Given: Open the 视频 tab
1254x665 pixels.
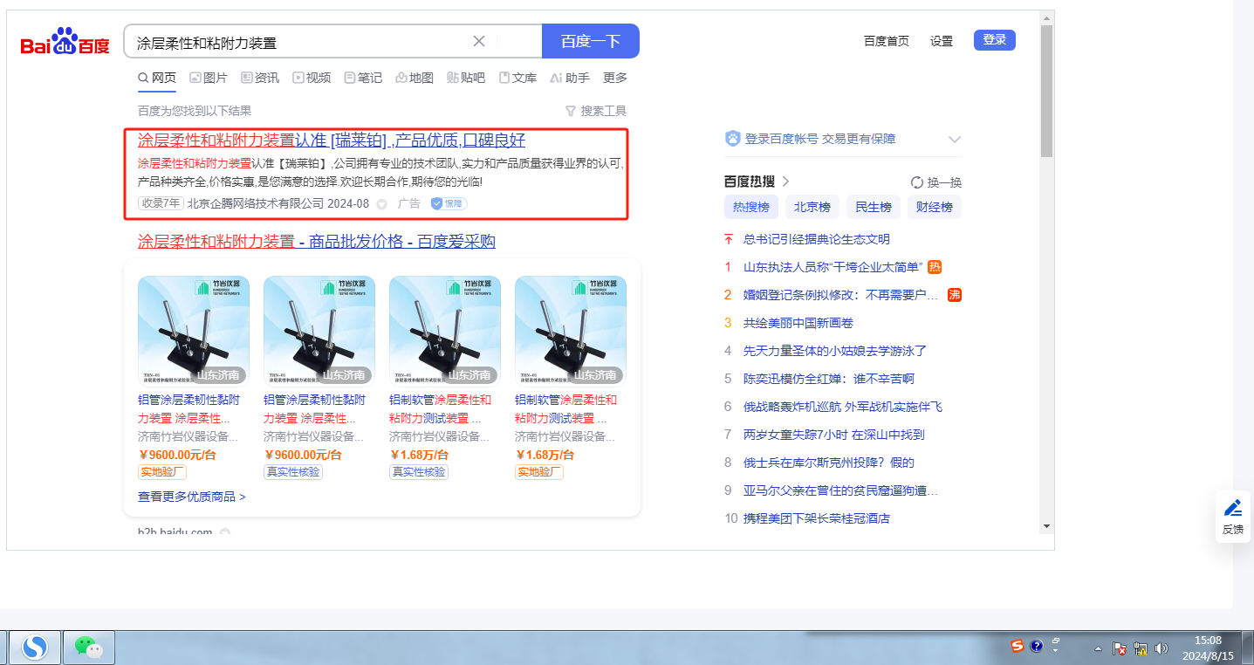Looking at the screenshot, I should 312,78.
